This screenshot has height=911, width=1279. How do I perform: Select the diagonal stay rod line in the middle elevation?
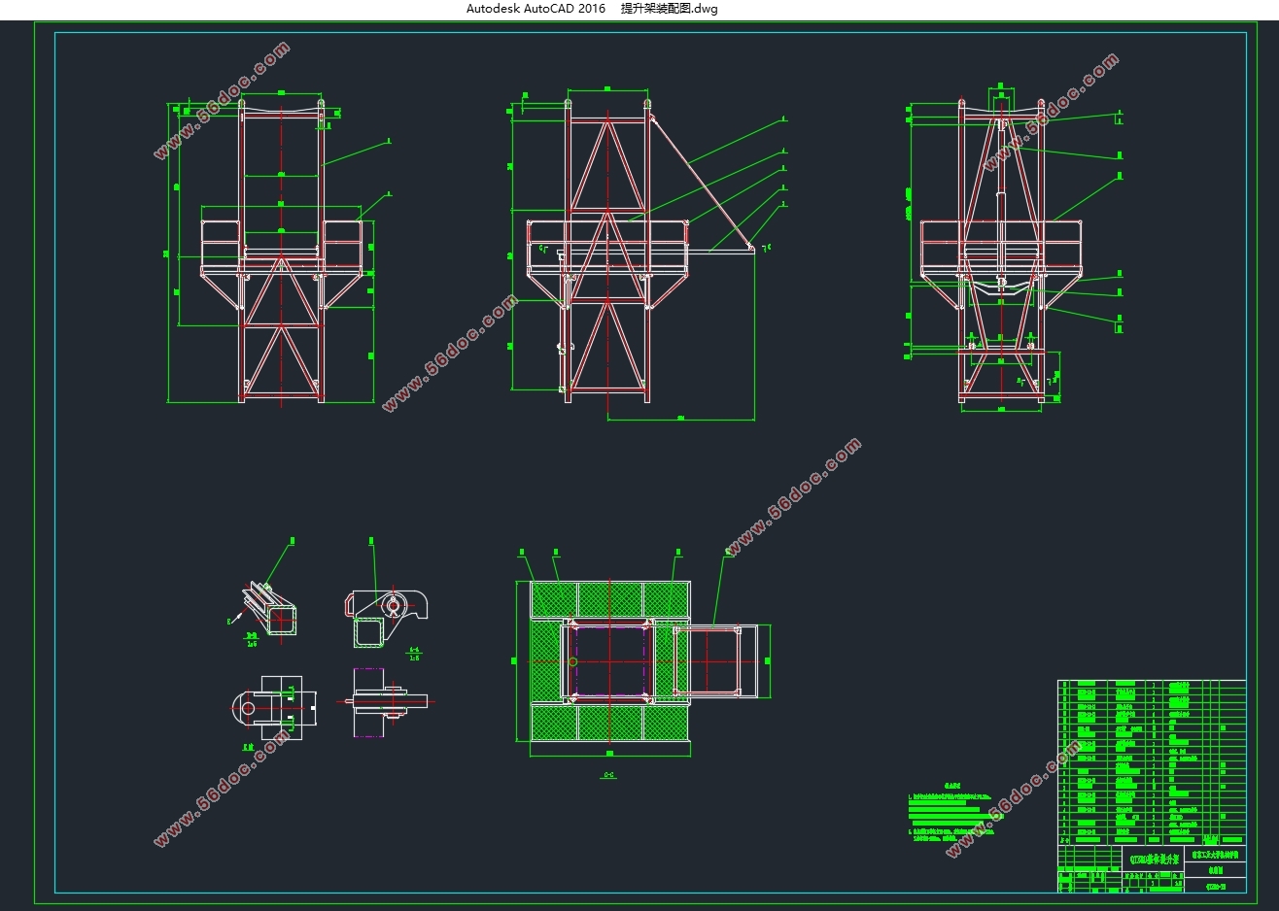tap(702, 184)
